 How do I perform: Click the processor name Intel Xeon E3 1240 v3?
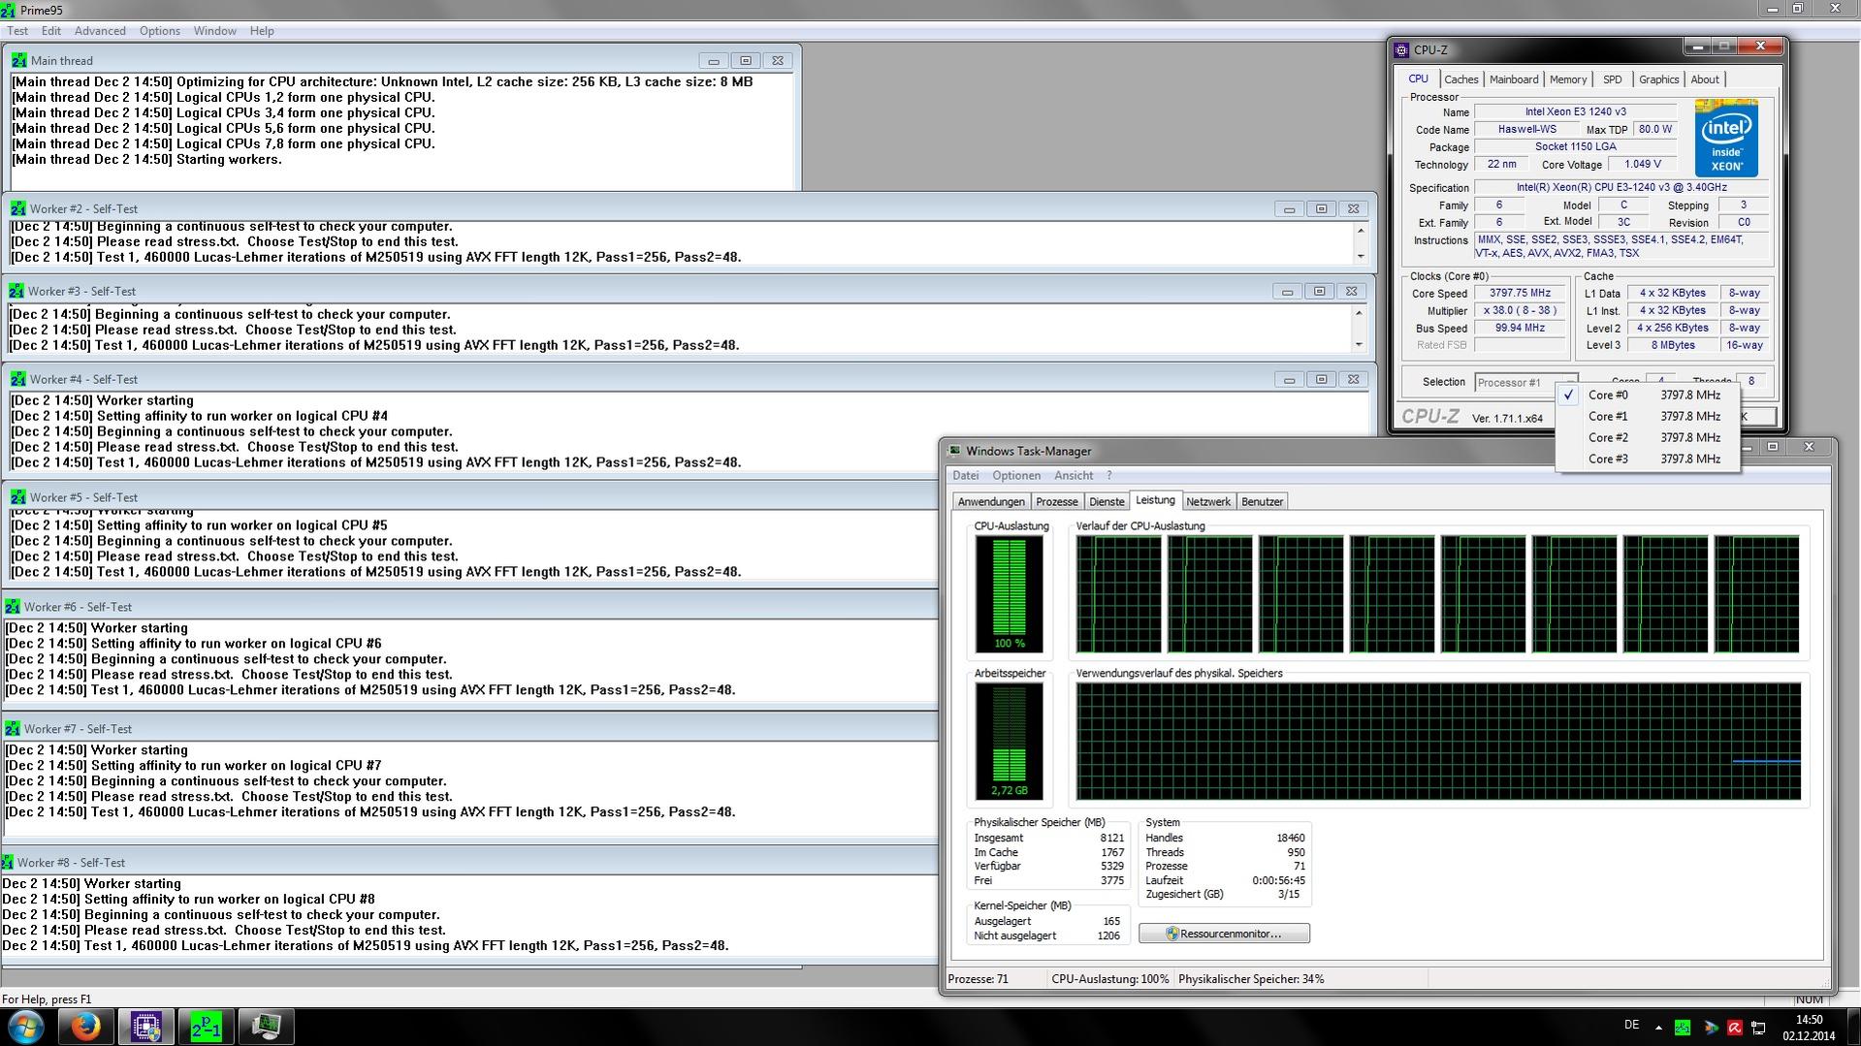[x=1575, y=112]
